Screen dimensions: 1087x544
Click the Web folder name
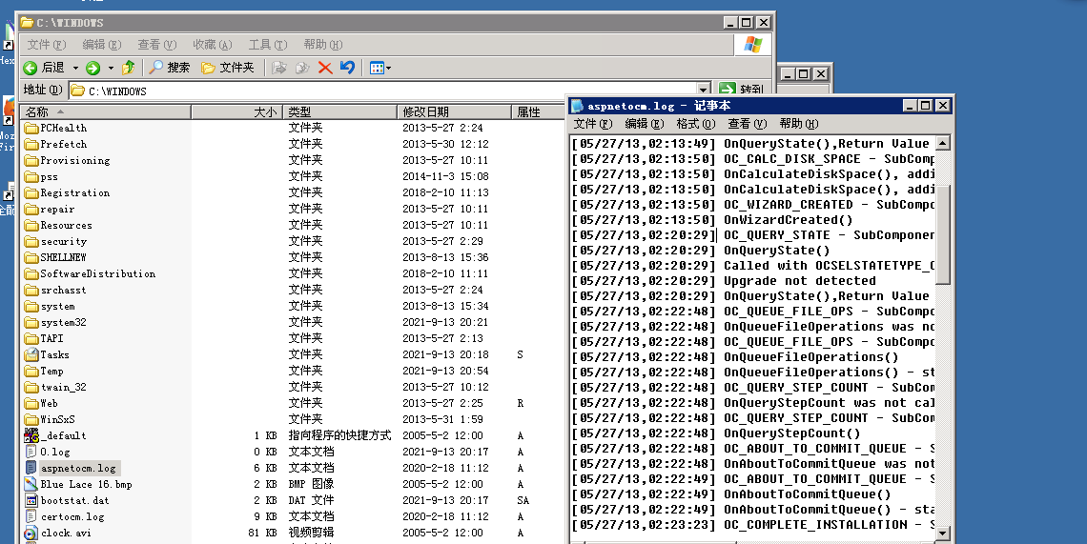click(x=50, y=403)
